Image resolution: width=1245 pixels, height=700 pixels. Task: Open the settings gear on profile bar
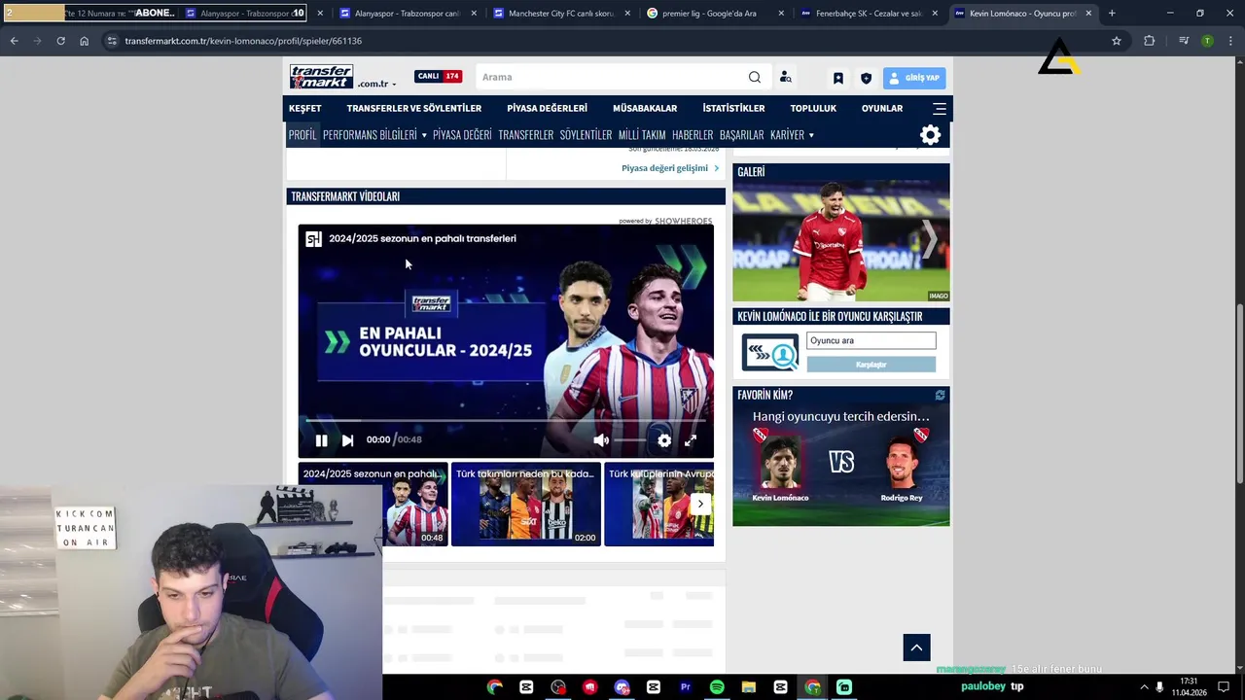click(931, 135)
